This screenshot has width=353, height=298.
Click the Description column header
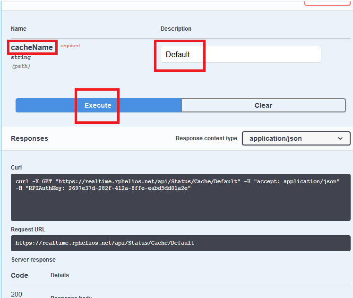[176, 29]
